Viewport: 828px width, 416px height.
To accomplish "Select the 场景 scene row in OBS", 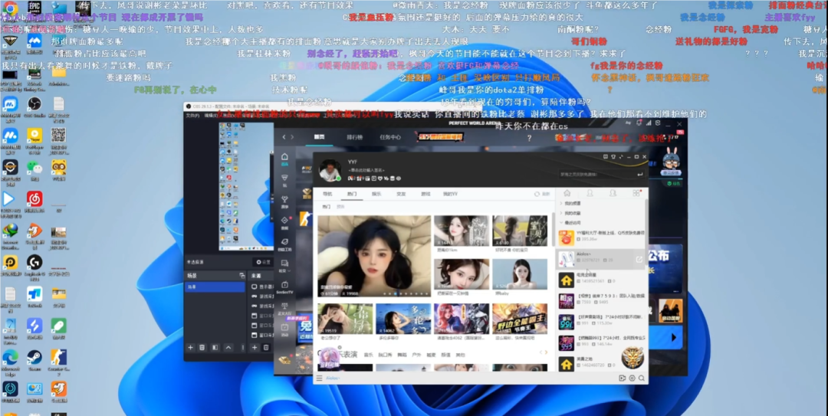I will click(x=215, y=287).
